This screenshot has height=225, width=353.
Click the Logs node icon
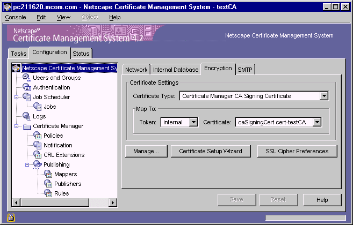27,116
